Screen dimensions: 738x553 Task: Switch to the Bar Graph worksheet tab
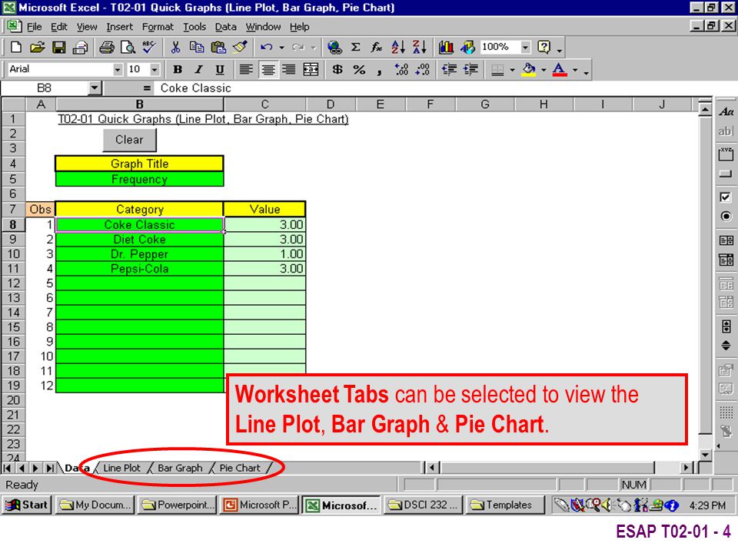click(x=180, y=468)
